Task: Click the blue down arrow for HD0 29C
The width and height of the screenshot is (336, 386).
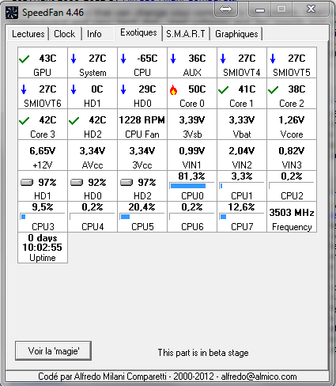Action: [x=123, y=89]
